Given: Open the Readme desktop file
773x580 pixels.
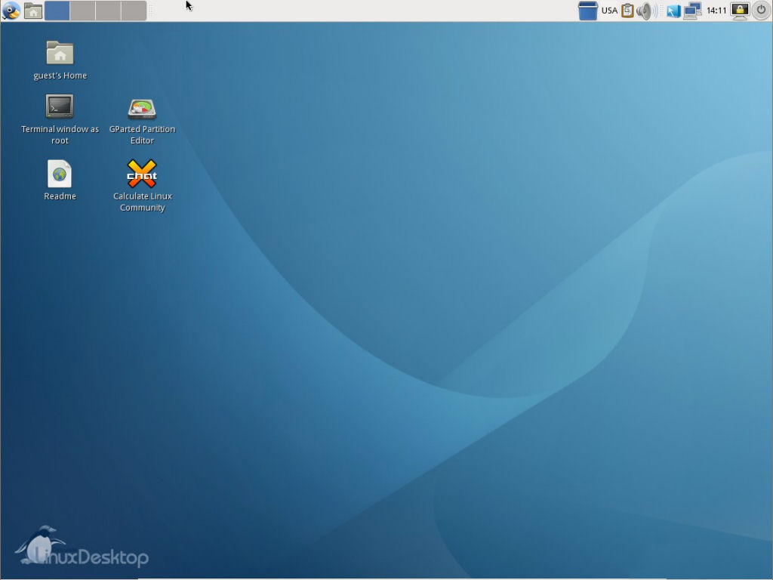Looking at the screenshot, I should click(x=60, y=174).
